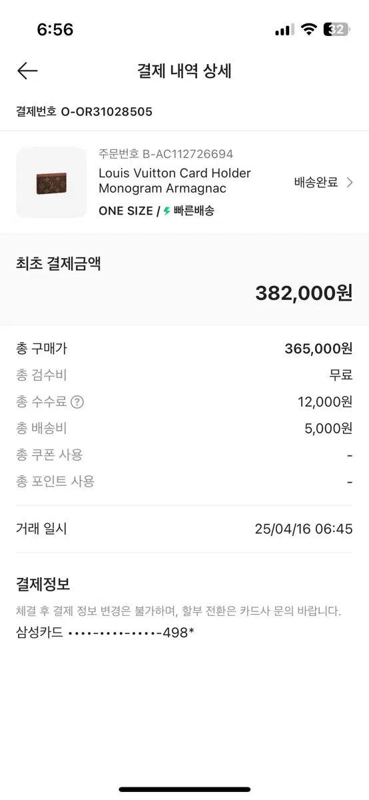Open the help icon beside 총 수수료
This screenshot has height=800, width=369.
click(x=77, y=402)
